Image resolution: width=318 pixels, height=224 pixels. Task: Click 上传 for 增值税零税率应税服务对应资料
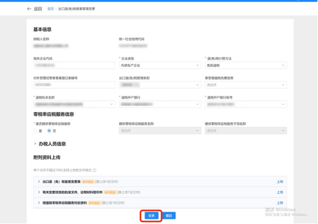280,203
